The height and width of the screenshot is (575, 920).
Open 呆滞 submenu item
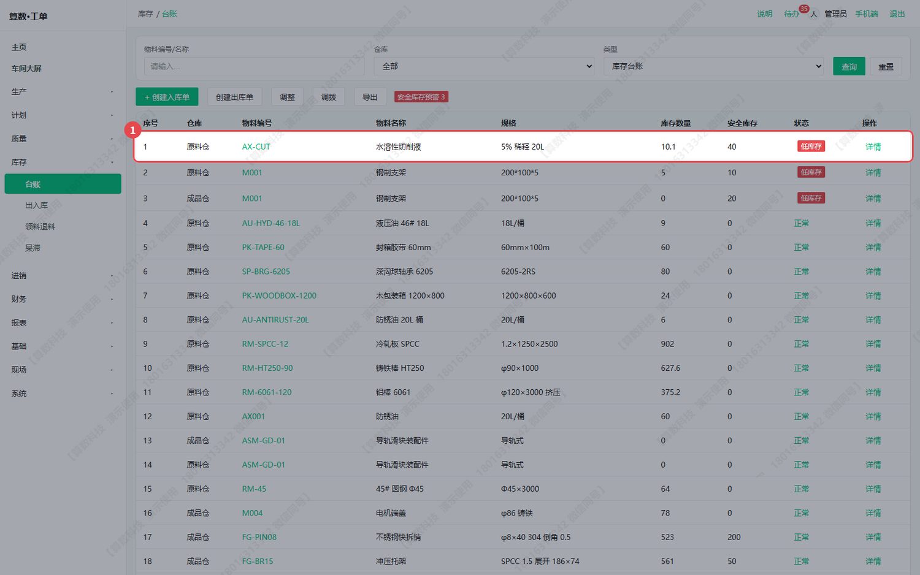tap(33, 248)
